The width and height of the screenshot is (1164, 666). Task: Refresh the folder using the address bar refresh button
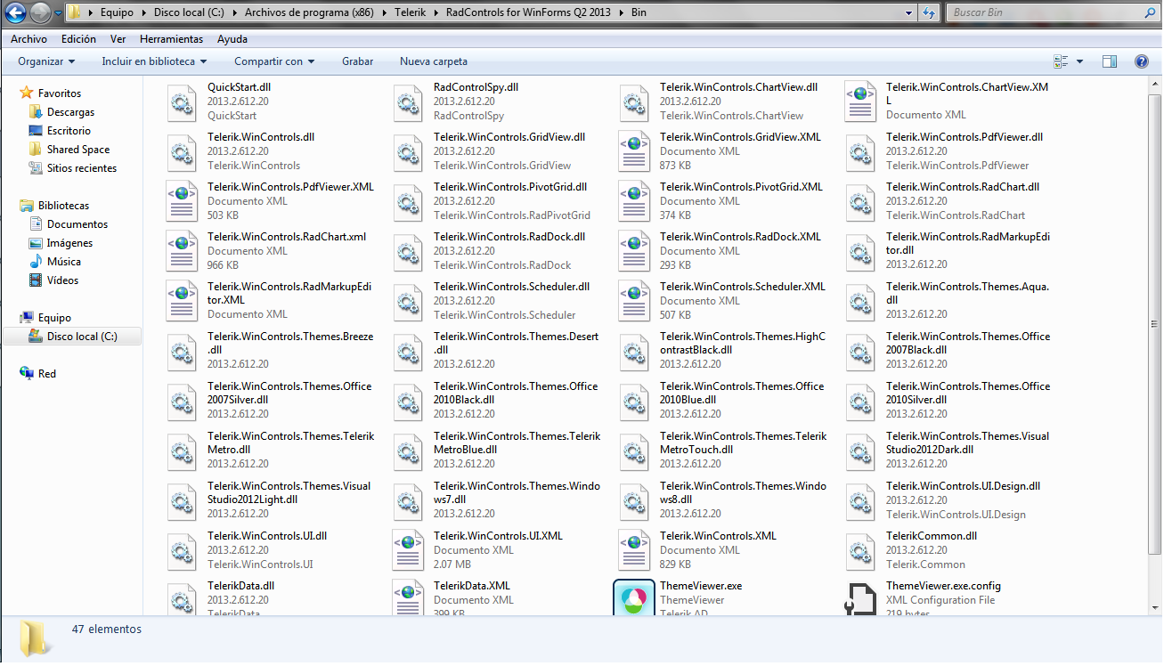930,12
